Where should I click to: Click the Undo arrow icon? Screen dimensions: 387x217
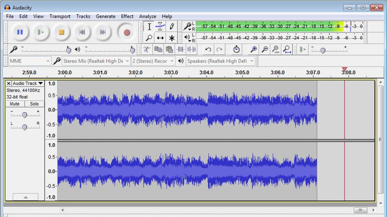[x=208, y=49]
